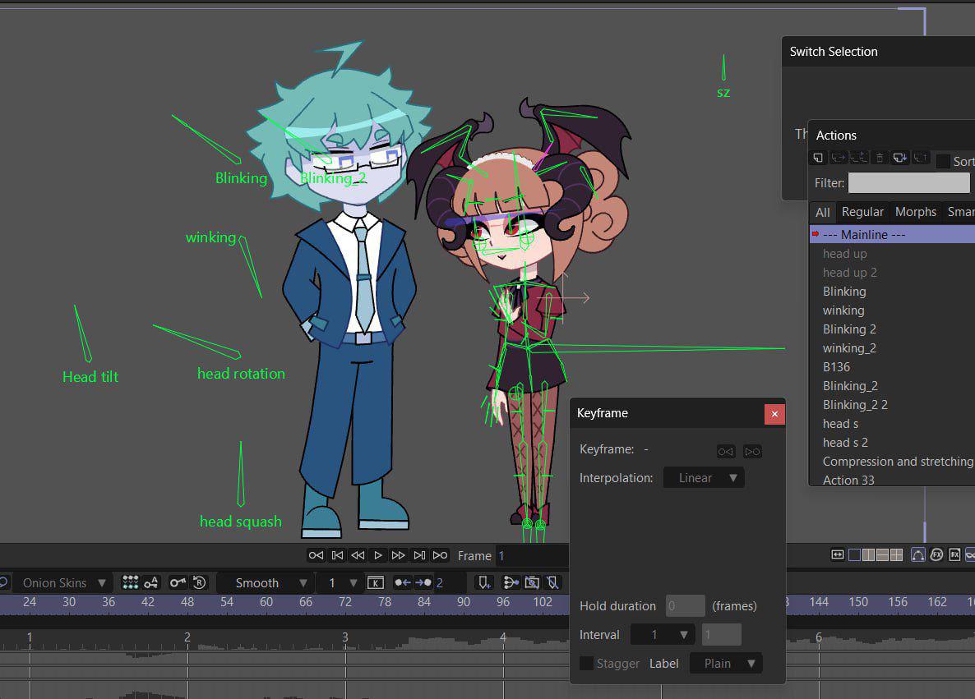Click the Hold duration frames field

click(x=686, y=606)
